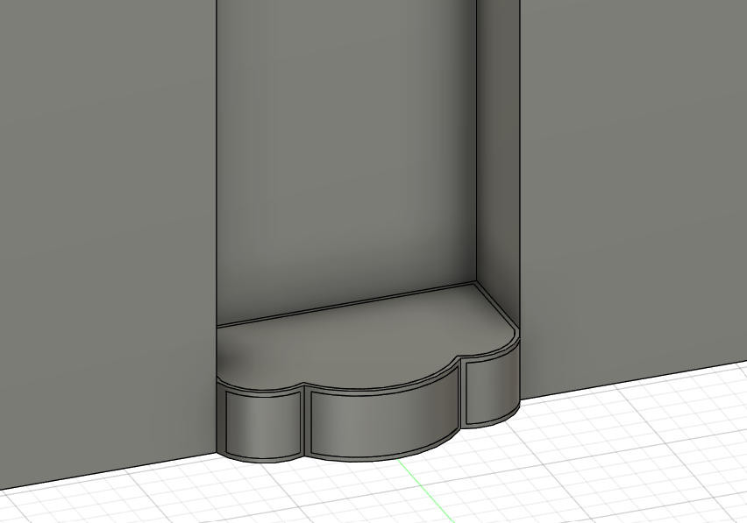Select the outer right vertical edge of the niche
Screen dimensions: 747x523
519,175
